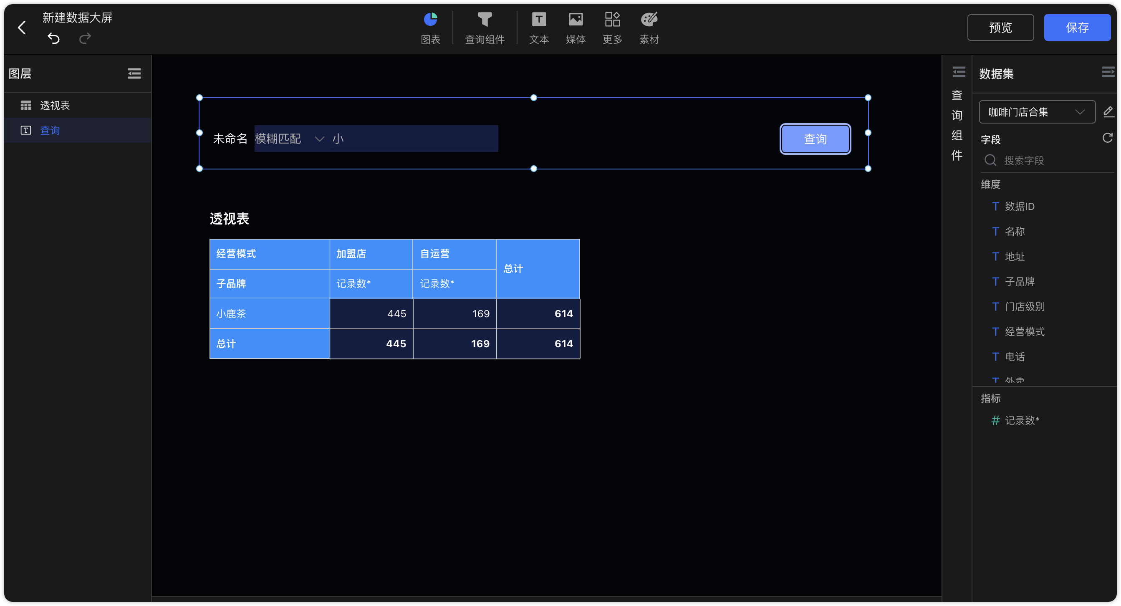
Task: Select the 子品牌 dimension field
Action: click(1019, 282)
